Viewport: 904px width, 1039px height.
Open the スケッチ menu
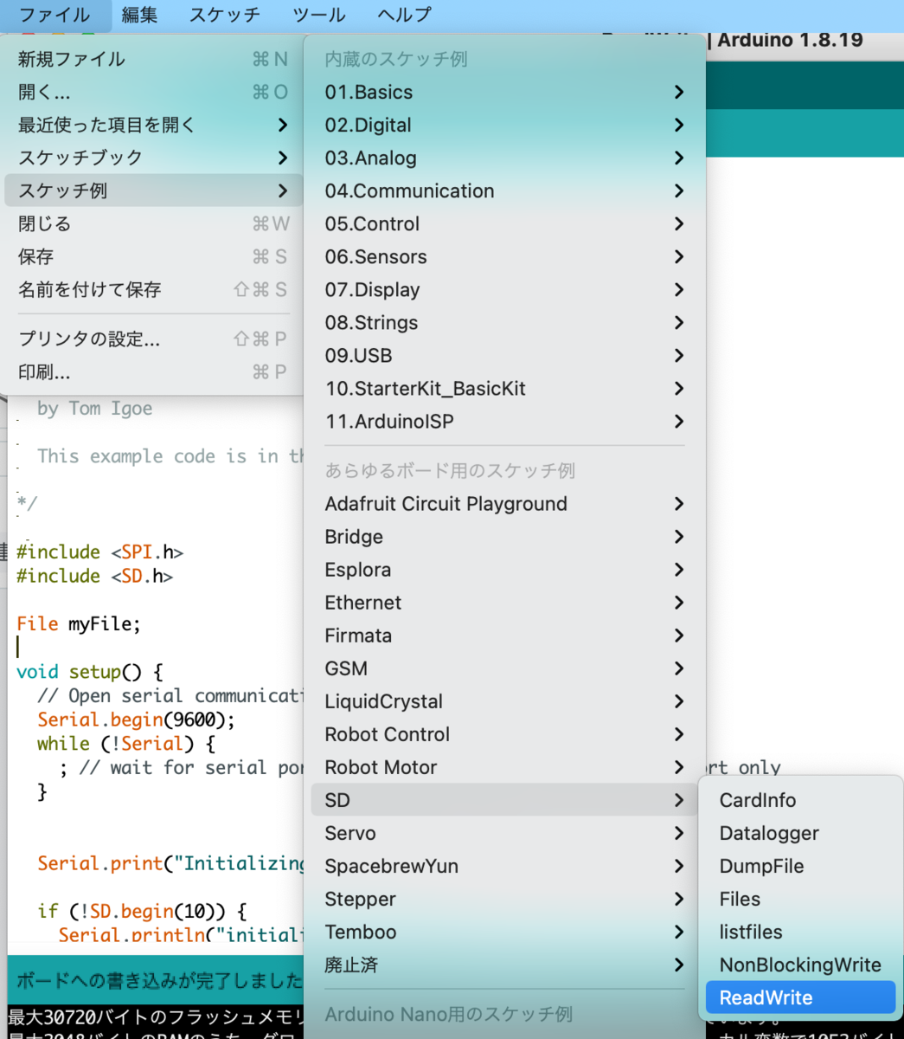(x=224, y=15)
